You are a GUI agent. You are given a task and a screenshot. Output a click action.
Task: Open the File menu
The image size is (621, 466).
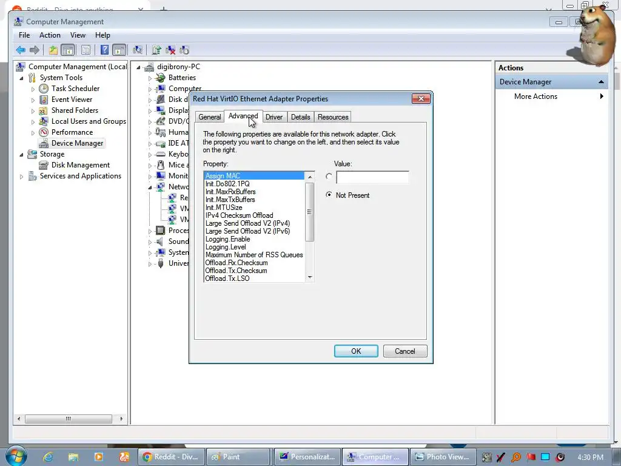tap(24, 35)
